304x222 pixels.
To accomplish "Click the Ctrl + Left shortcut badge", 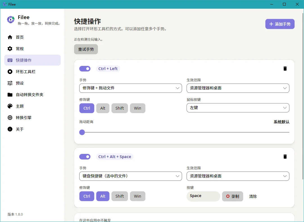I will (108, 69).
